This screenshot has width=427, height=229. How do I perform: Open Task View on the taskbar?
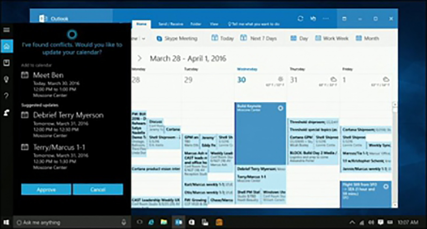(139, 222)
